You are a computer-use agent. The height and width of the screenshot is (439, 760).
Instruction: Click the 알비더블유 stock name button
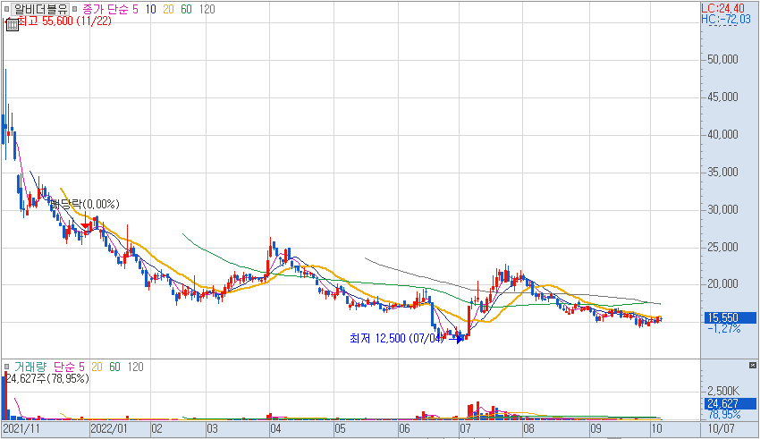coord(41,9)
